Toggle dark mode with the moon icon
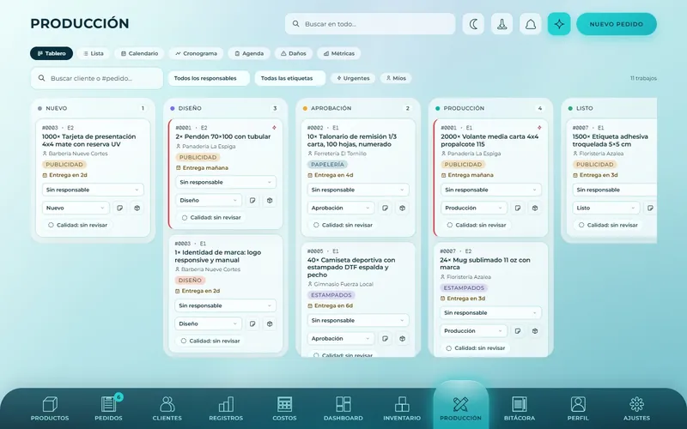Screen dimensions: 687x429 (473, 24)
